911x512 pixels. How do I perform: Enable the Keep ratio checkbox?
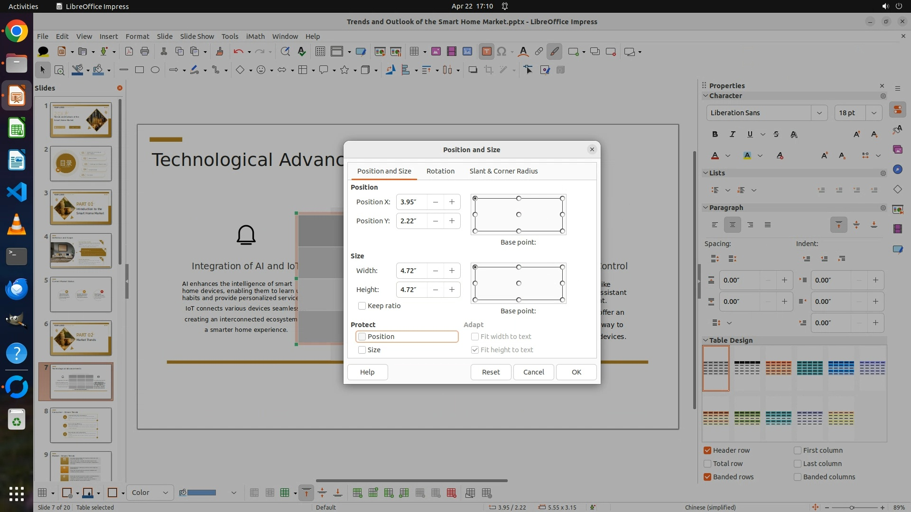[x=362, y=306]
